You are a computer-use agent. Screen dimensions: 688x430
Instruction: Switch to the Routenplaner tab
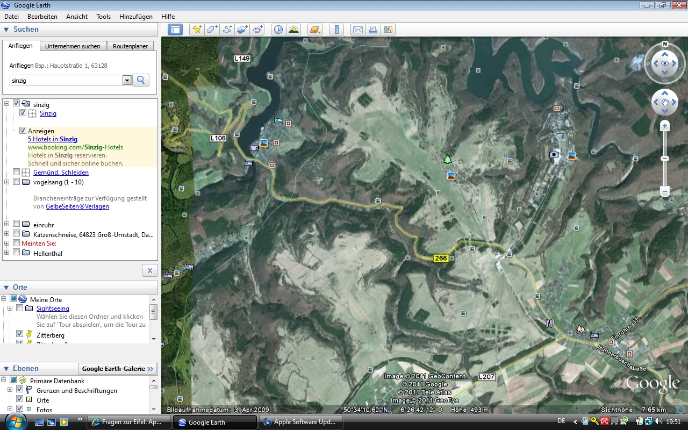[130, 46]
